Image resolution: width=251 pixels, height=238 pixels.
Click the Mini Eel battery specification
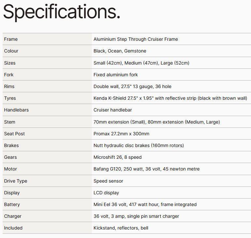(145, 204)
